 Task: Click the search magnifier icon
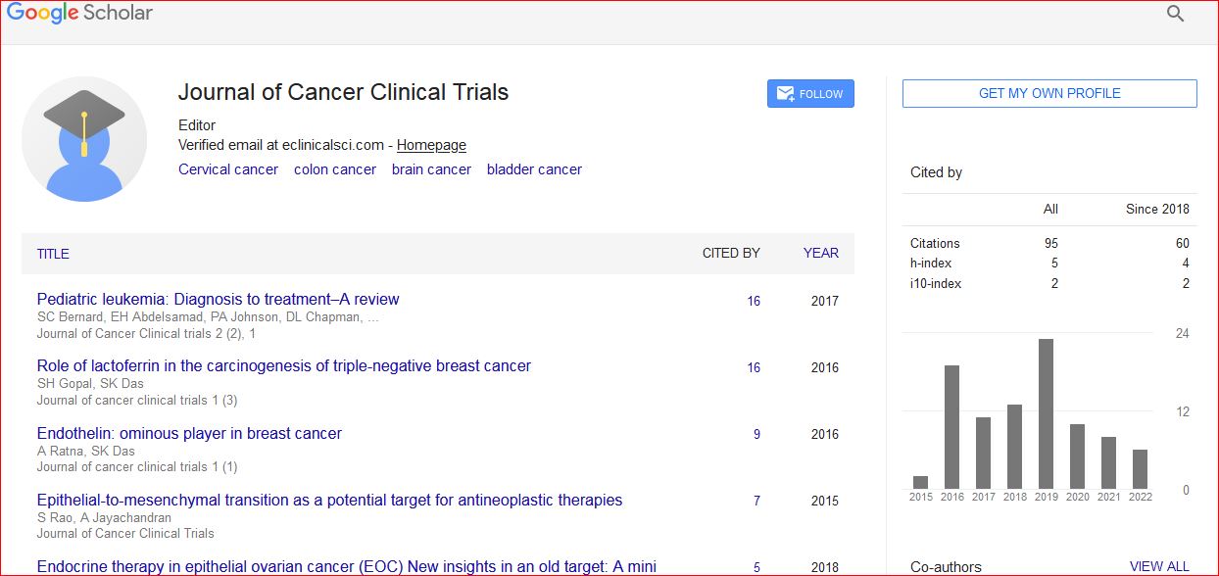point(1175,14)
